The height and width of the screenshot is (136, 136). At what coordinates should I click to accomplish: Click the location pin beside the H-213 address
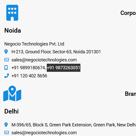pyautogui.click(x=6, y=52)
